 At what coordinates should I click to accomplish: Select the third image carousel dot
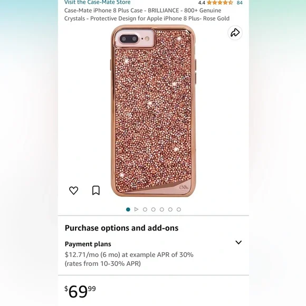pyautogui.click(x=145, y=209)
